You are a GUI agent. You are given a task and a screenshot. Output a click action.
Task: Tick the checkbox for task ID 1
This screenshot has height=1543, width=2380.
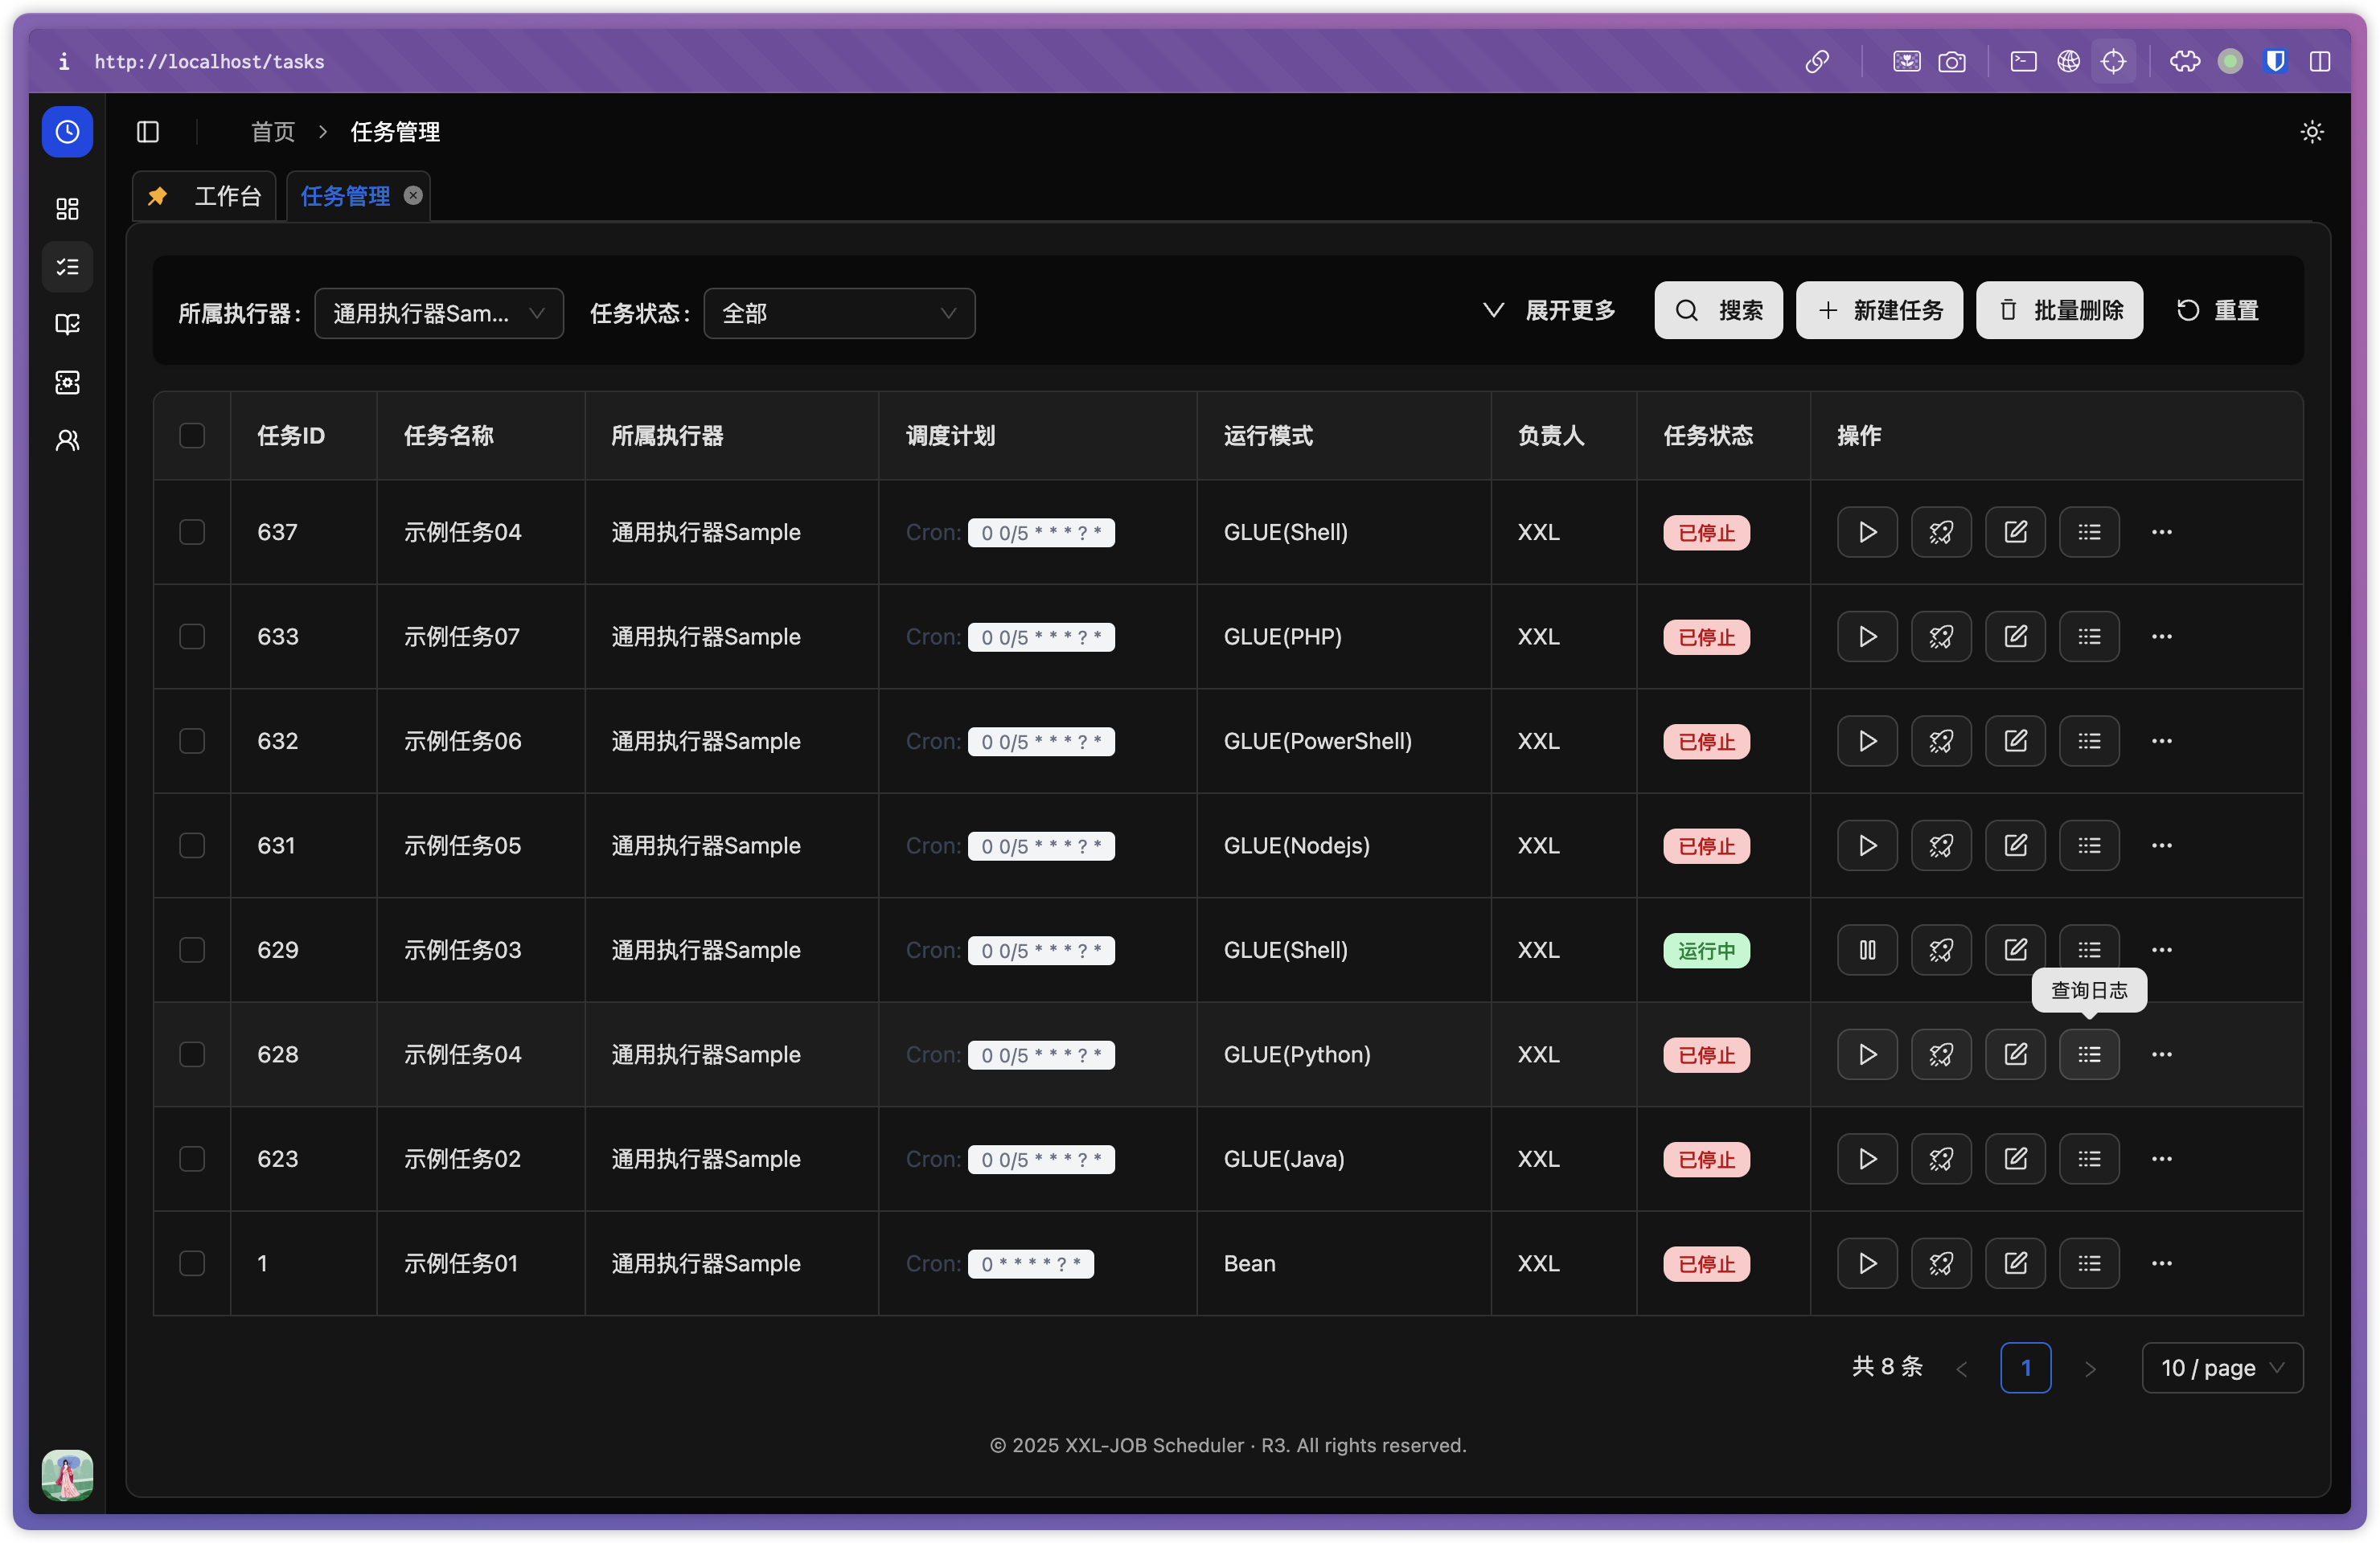click(192, 1263)
